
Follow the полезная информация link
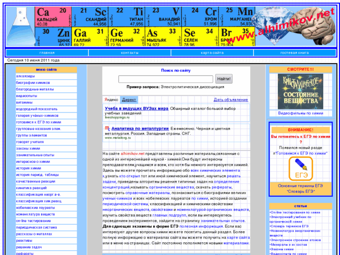point(201,226)
